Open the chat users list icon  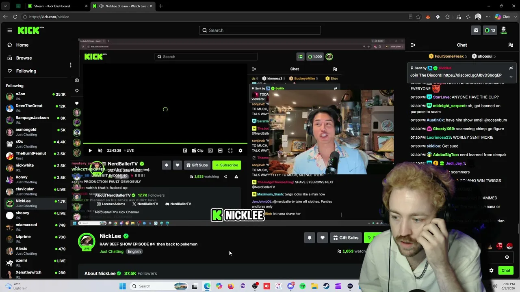[511, 45]
